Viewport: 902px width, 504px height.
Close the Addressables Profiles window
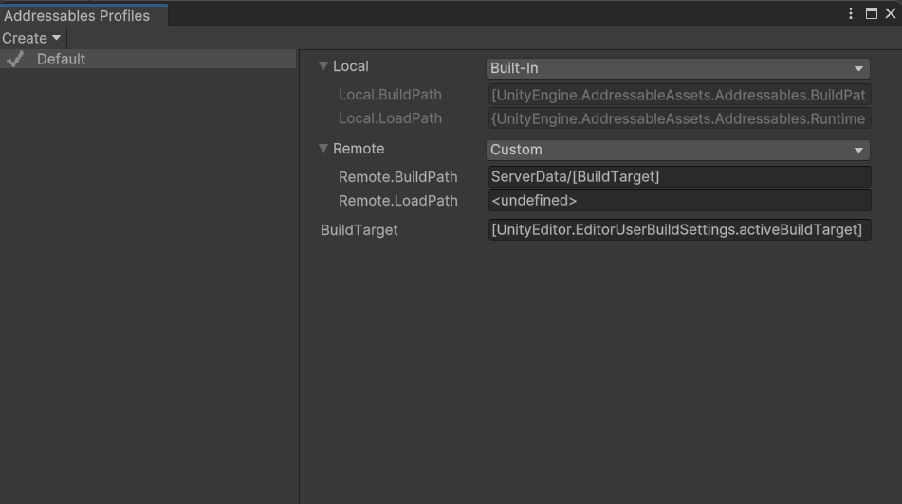(890, 13)
